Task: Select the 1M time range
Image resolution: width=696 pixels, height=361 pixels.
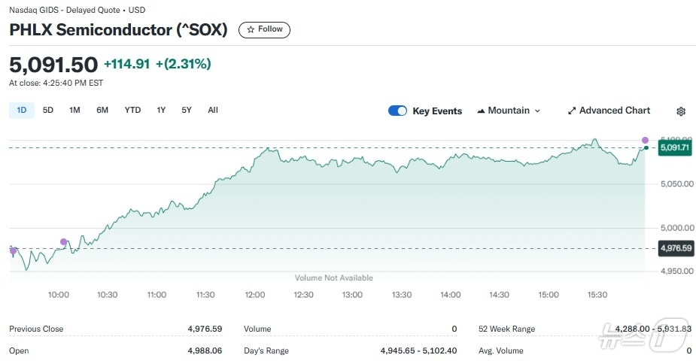Action: click(x=74, y=110)
